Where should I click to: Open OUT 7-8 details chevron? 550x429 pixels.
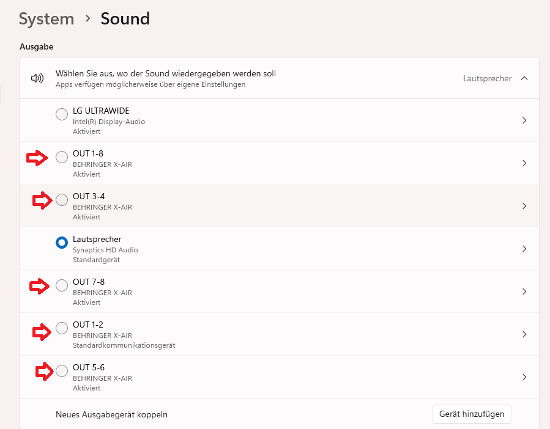tap(524, 291)
